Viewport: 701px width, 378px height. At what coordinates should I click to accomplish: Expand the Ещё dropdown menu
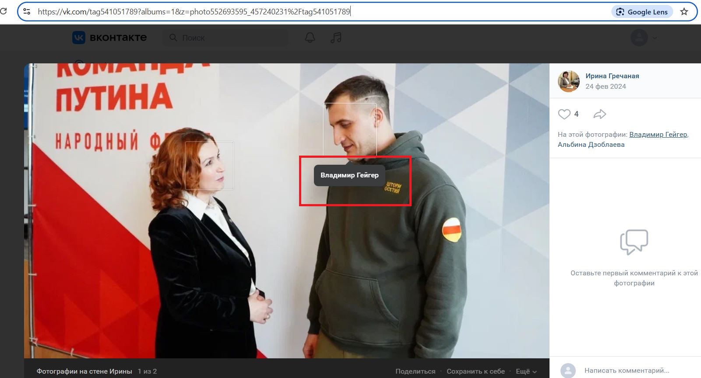(526, 371)
